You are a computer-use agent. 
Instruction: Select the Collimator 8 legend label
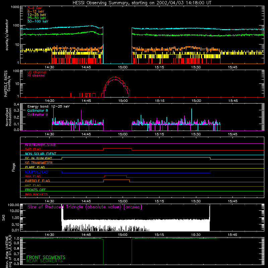38,111
